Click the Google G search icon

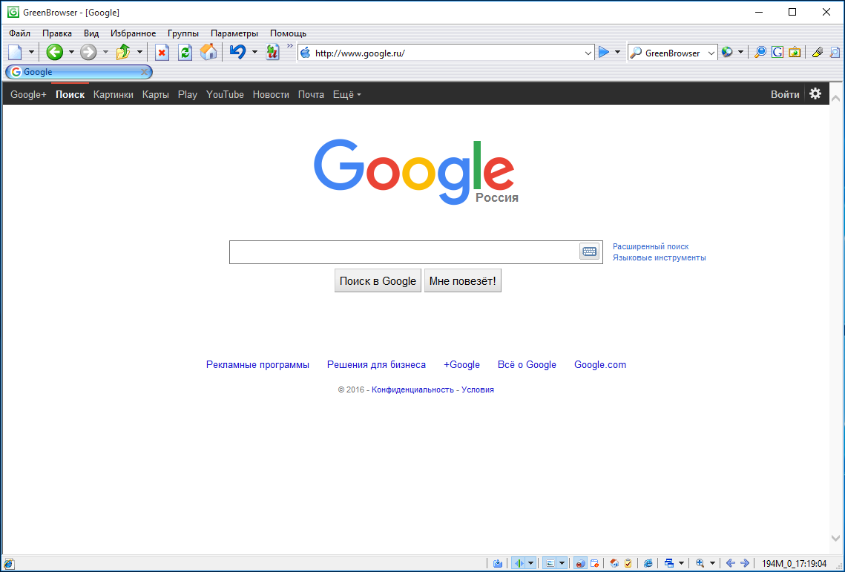(x=777, y=52)
